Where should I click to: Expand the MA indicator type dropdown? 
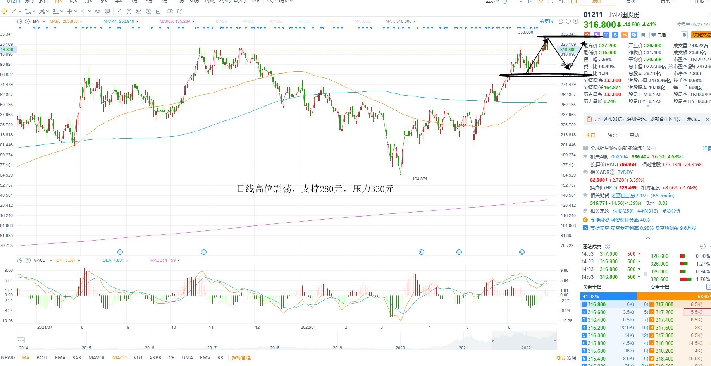[44, 21]
